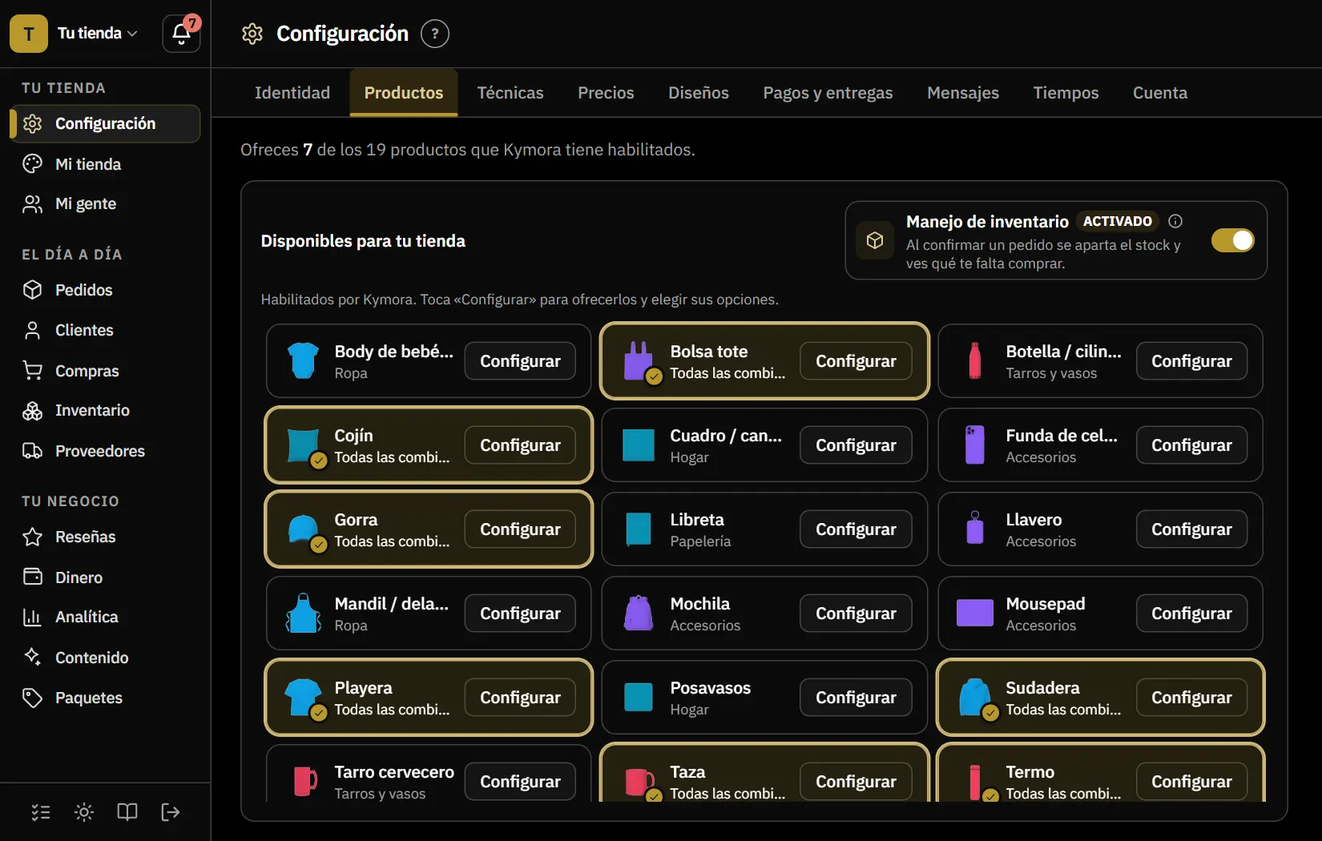Click the Playera t-shirt icon
This screenshot has width=1322, height=841.
[304, 698]
